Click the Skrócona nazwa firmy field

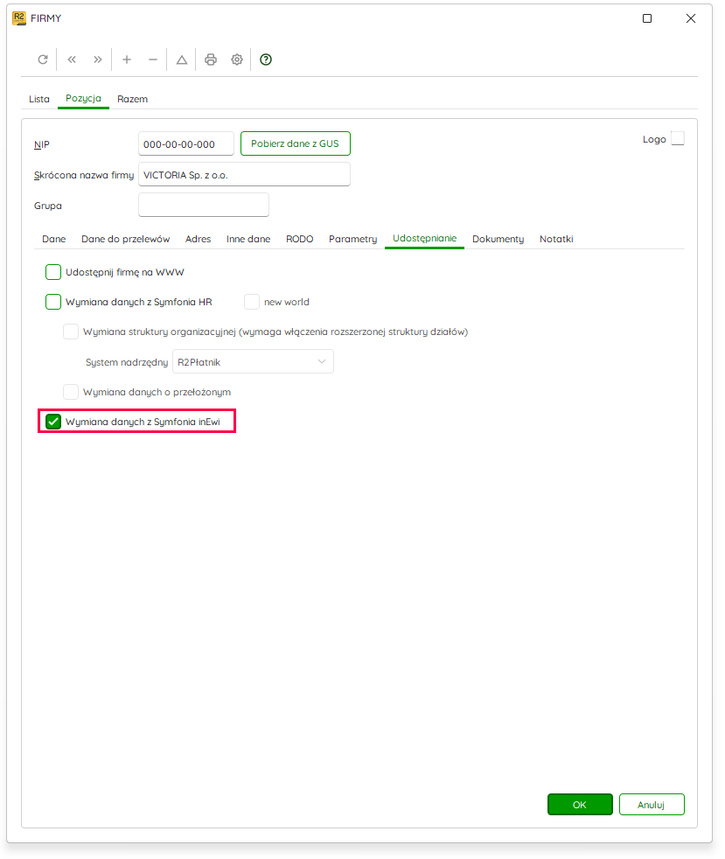[244, 174]
